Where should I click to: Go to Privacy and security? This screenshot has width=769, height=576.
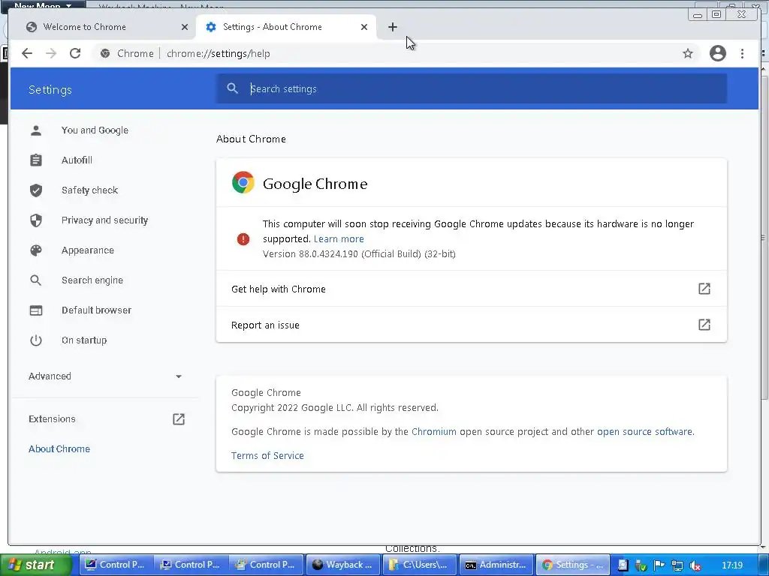point(104,220)
